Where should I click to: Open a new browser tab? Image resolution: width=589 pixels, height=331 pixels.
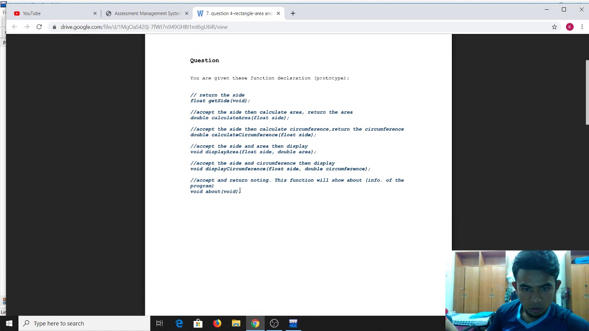tap(293, 13)
